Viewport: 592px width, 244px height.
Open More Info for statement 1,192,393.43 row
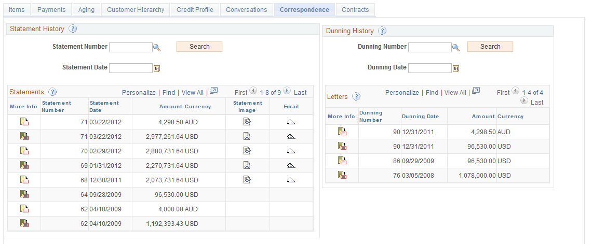(24, 223)
